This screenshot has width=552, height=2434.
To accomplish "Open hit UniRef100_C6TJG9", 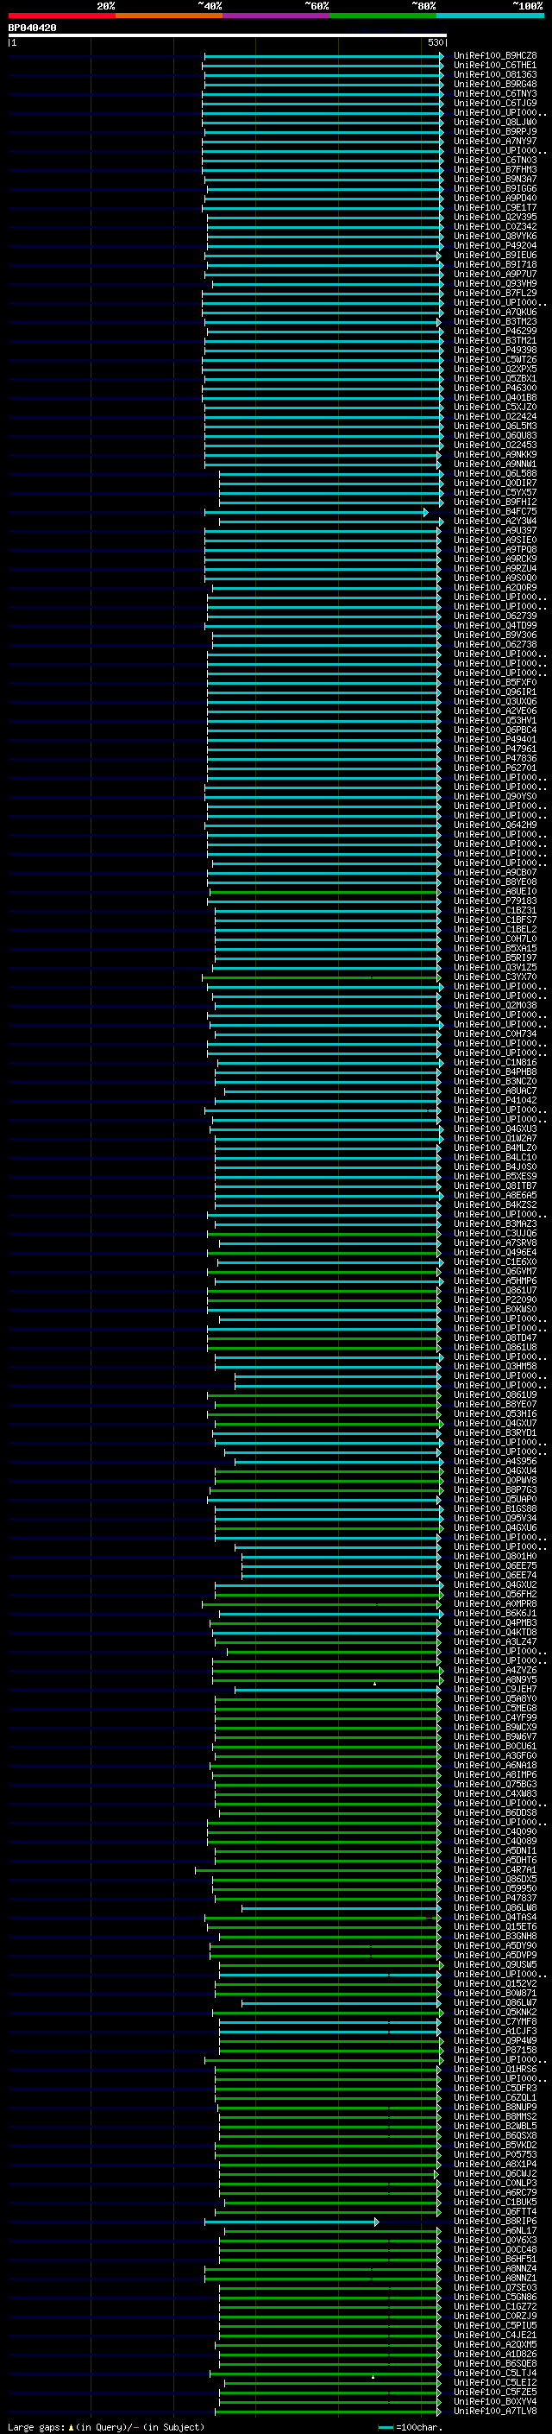I will [494, 103].
